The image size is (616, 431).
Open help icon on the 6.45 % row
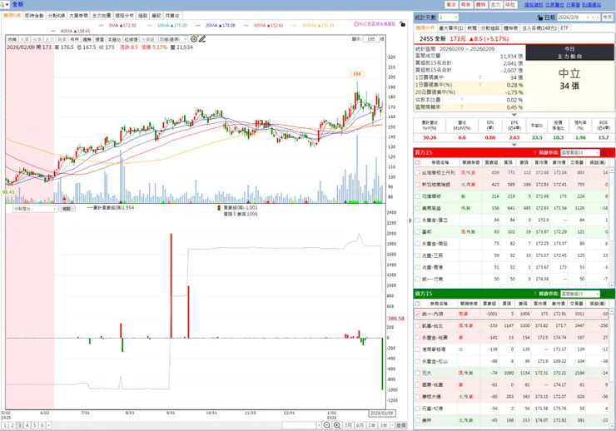coord(462,107)
